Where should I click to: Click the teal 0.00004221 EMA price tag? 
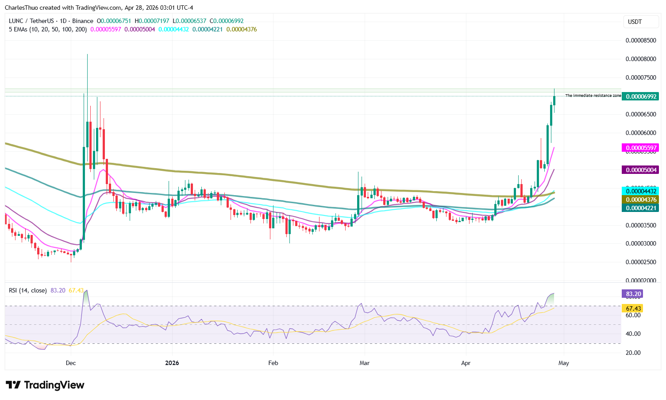coord(640,208)
